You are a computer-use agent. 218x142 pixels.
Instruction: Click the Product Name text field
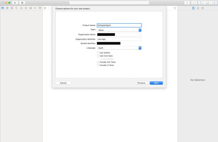point(119,25)
